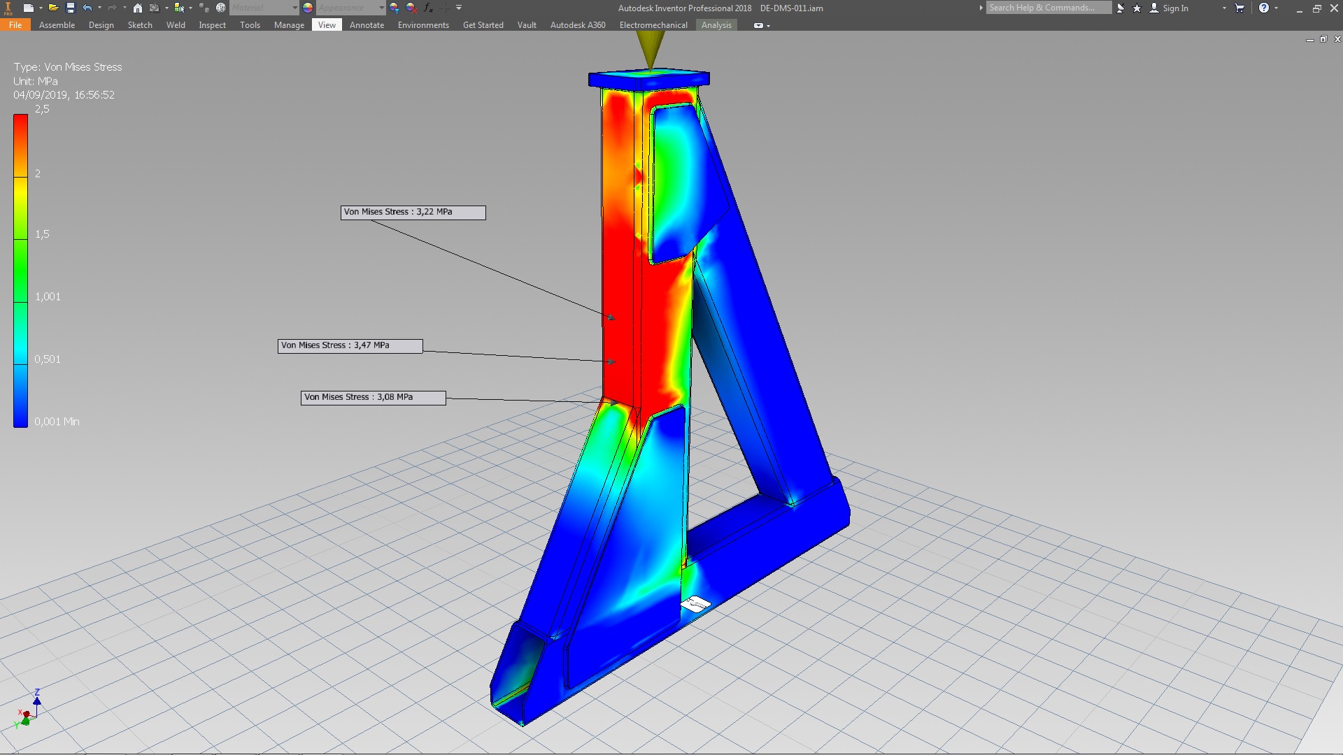The image size is (1343, 755).
Task: Click the Favorites star icon
Action: click(x=1137, y=8)
